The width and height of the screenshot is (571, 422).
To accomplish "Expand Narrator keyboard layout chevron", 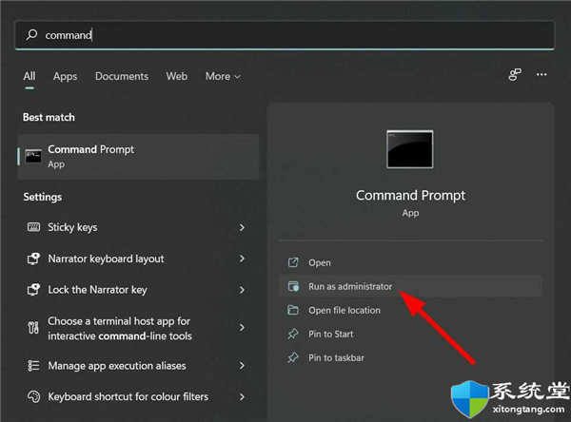I will [242, 259].
